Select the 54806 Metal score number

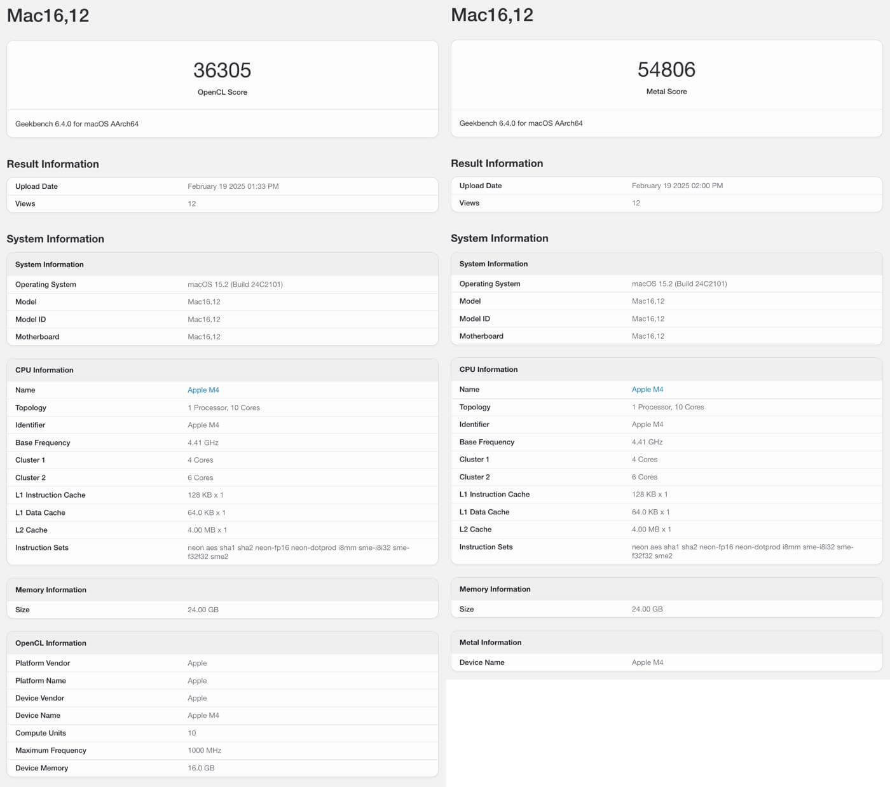[666, 69]
